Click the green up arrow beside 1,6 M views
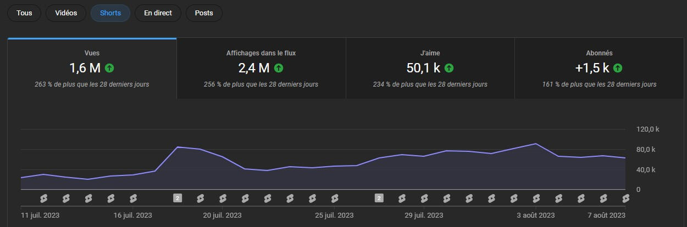 pyautogui.click(x=109, y=68)
